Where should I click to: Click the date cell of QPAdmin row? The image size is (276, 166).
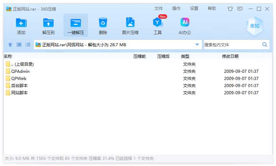[x=241, y=71]
